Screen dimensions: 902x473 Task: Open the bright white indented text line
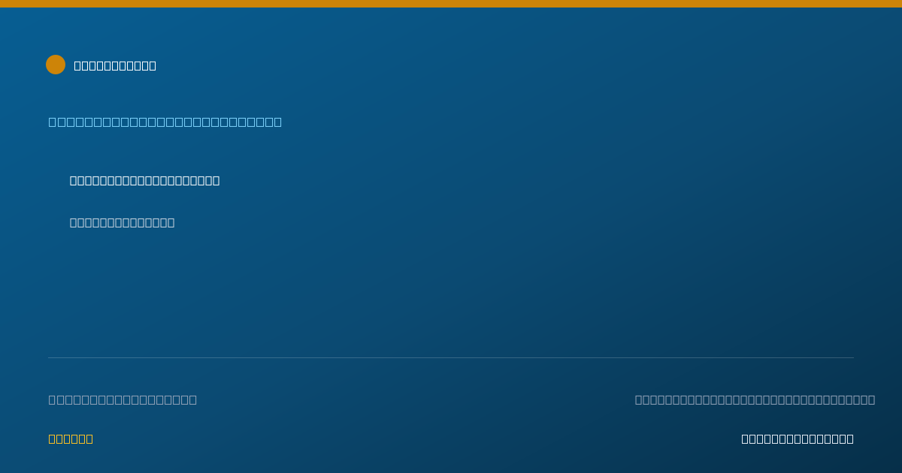(144, 180)
